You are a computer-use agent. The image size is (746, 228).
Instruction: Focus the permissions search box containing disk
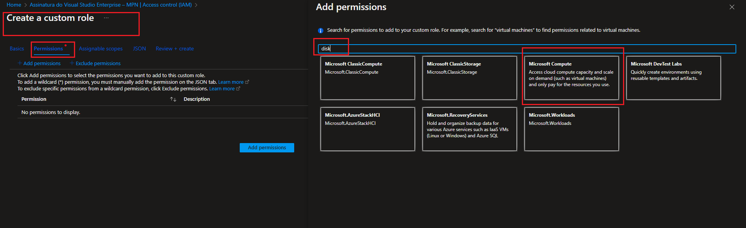pos(527,48)
